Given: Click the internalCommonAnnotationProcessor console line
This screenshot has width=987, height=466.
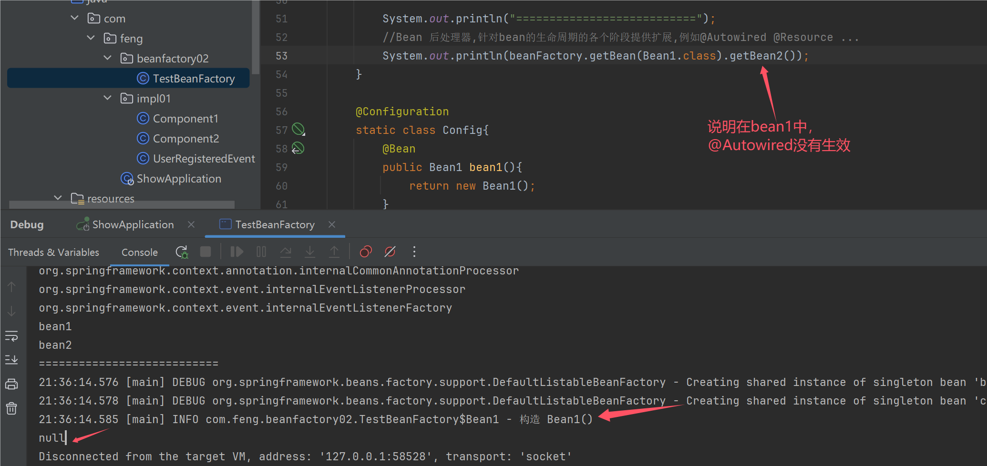Looking at the screenshot, I should [278, 271].
